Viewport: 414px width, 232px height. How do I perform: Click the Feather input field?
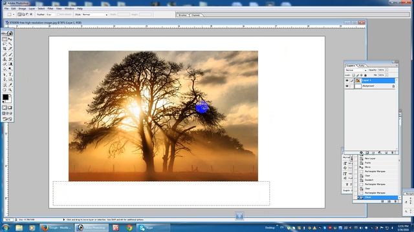pyautogui.click(x=50, y=14)
